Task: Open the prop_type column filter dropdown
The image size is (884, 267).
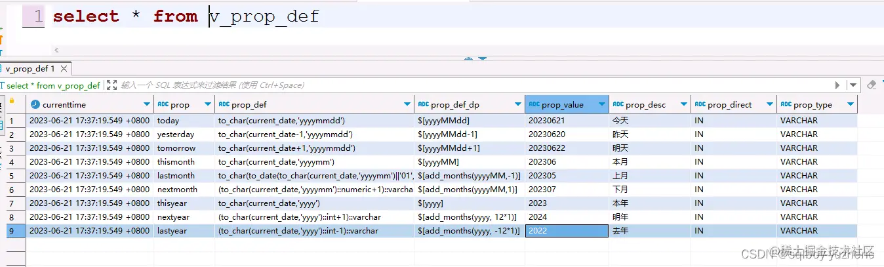Action: (851, 104)
